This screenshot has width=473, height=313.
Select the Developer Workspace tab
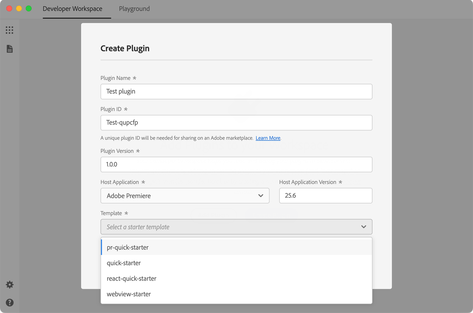pyautogui.click(x=72, y=9)
